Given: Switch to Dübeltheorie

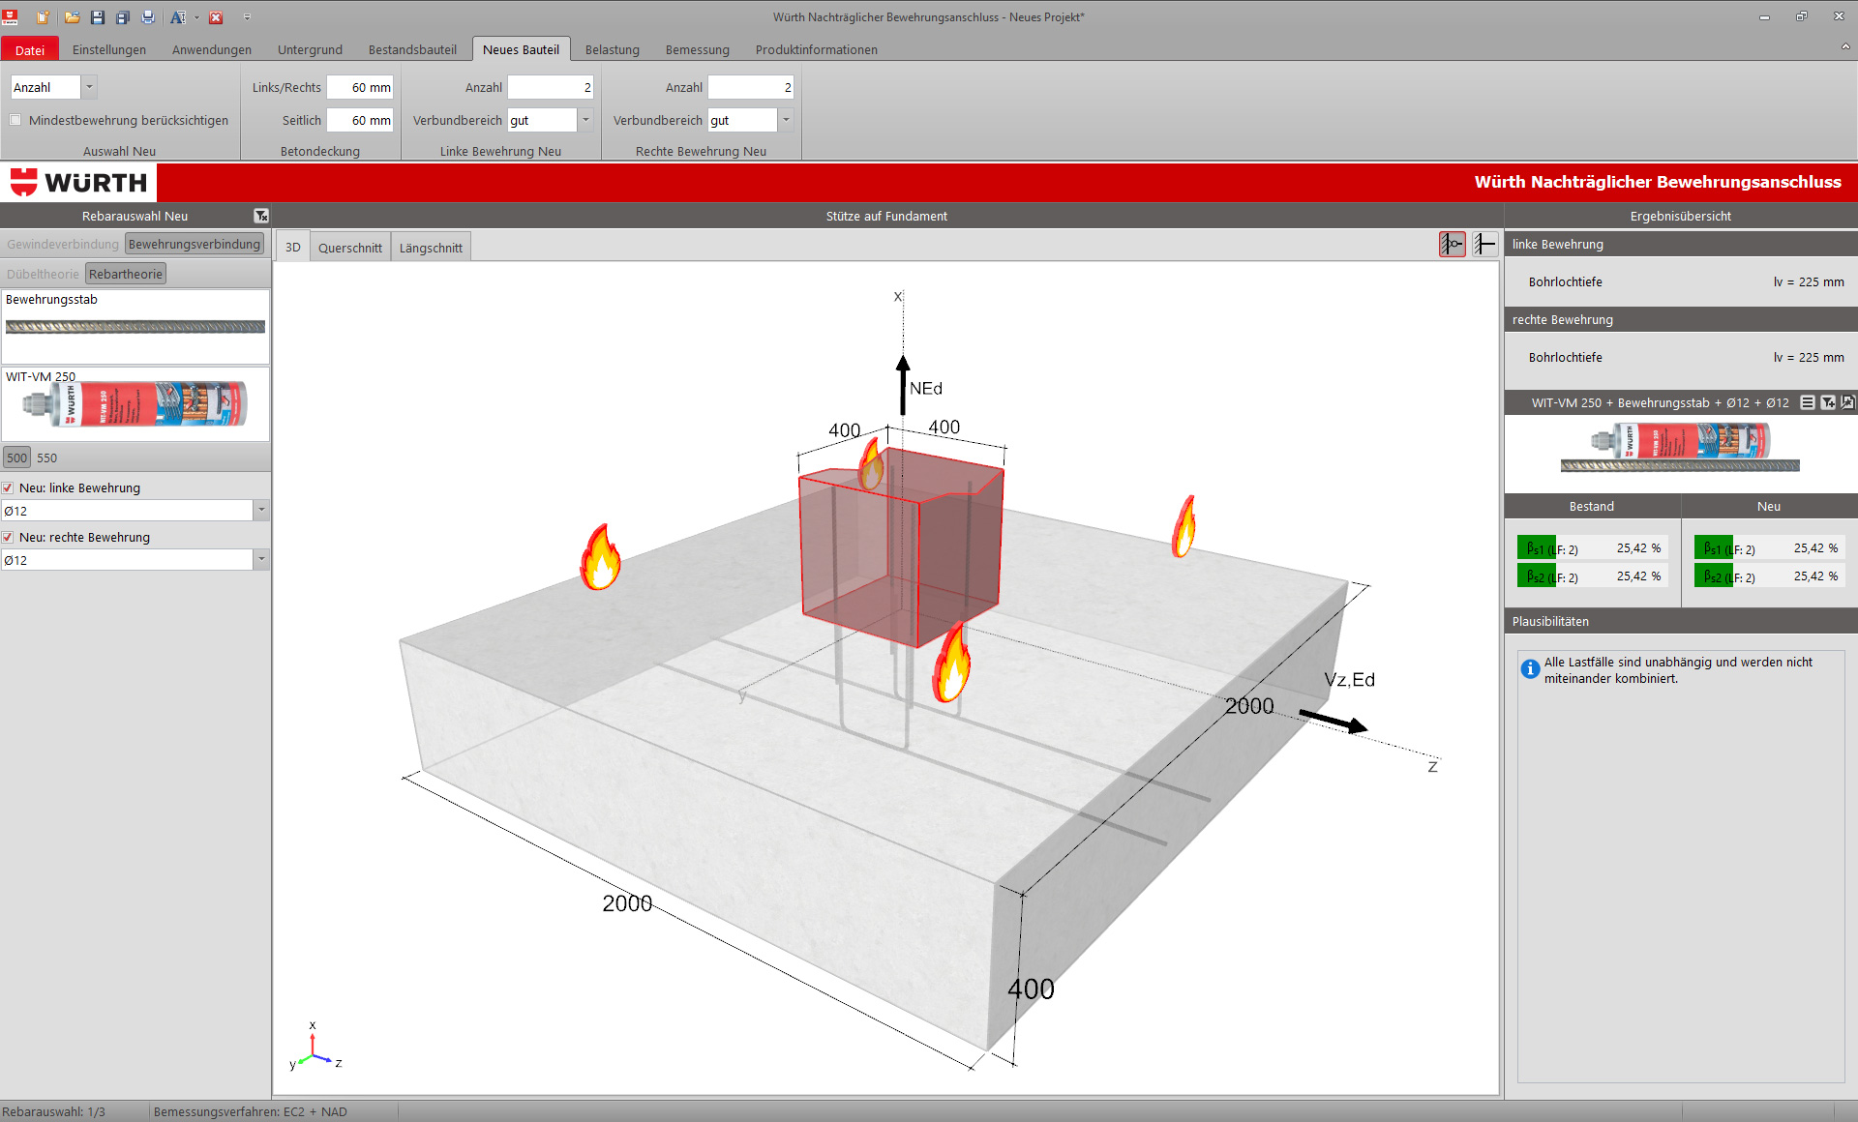Looking at the screenshot, I should click(43, 274).
